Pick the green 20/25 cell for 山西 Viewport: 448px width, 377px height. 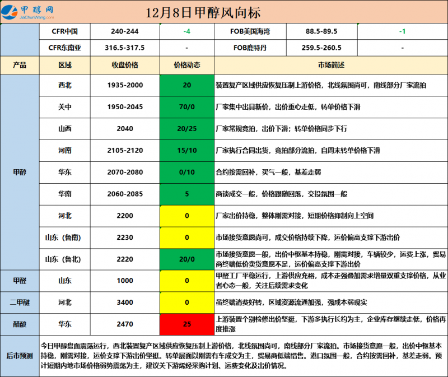coord(186,128)
